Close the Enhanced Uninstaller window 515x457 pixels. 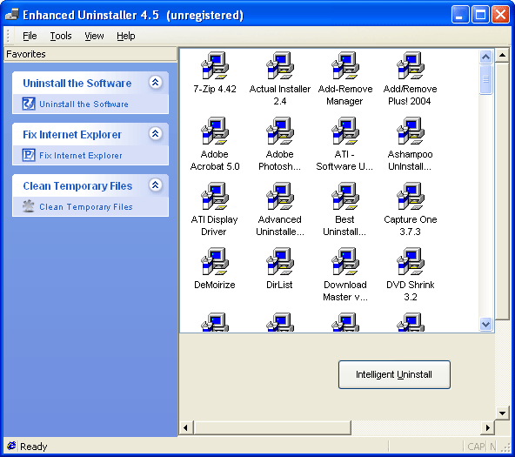500,15
